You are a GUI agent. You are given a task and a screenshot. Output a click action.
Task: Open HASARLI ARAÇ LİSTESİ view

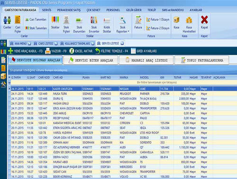pos(146,60)
